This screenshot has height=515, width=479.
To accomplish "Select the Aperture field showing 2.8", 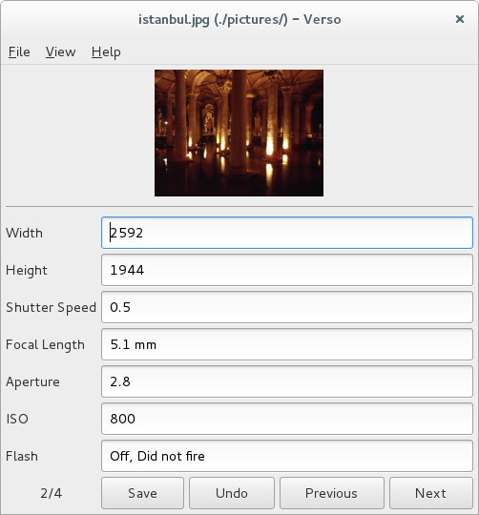I will pyautogui.click(x=287, y=381).
